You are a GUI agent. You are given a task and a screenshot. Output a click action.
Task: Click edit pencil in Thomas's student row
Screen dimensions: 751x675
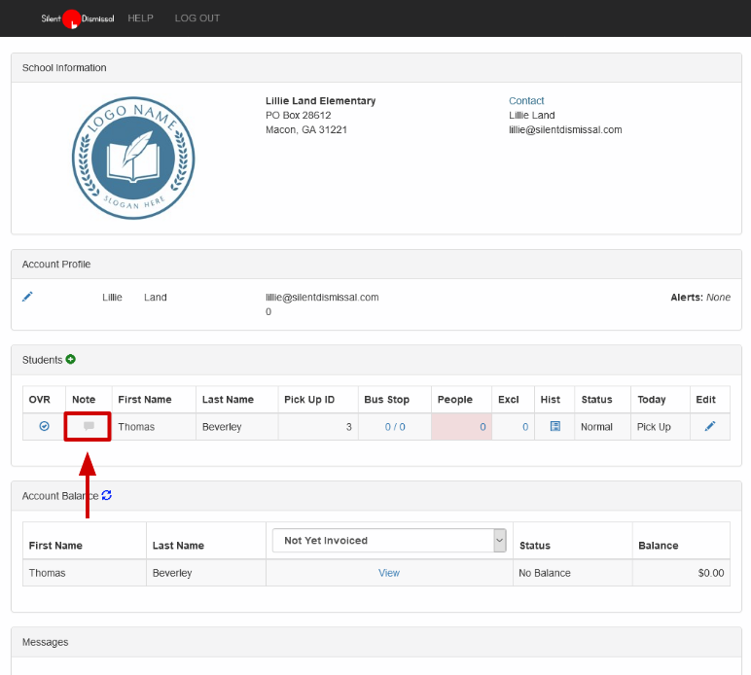[x=710, y=426]
